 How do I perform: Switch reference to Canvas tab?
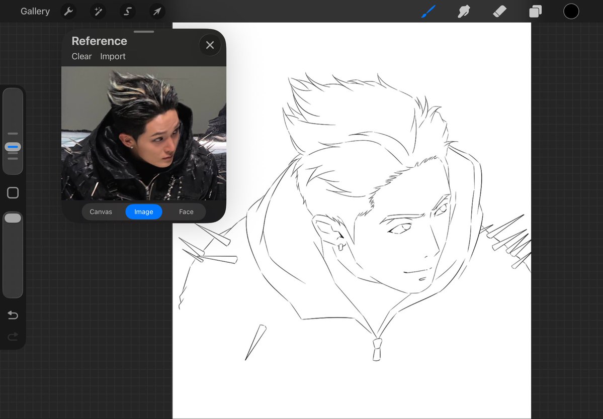click(101, 212)
